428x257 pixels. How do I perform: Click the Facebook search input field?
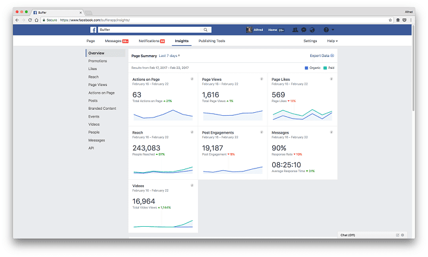coord(150,30)
